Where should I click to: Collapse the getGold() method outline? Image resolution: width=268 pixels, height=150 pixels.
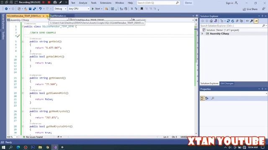[x=23, y=42]
